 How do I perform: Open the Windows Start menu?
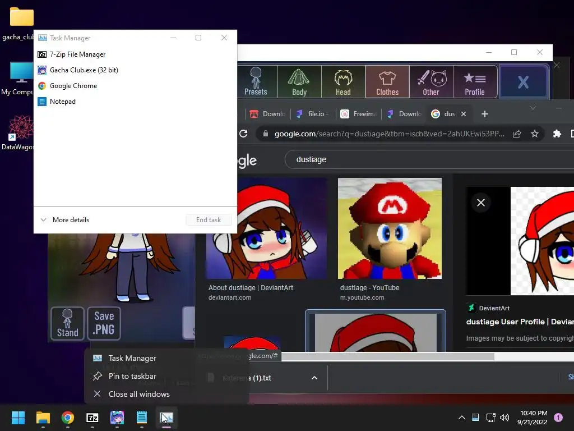point(18,418)
